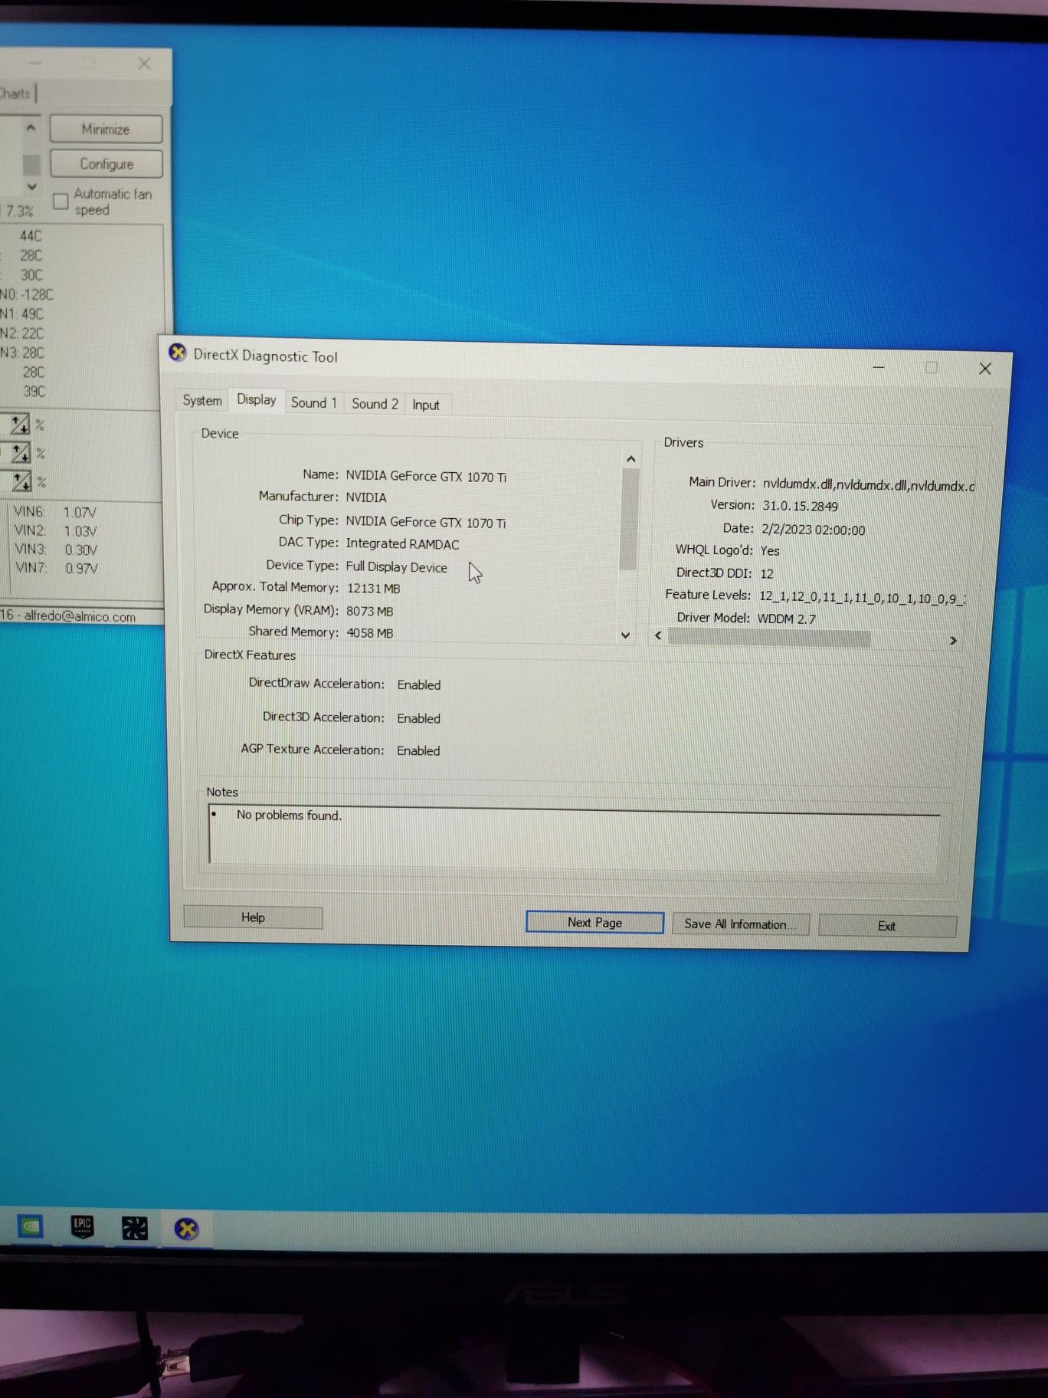
Task: Open the fan control app taskbar icon
Action: 135,1229
